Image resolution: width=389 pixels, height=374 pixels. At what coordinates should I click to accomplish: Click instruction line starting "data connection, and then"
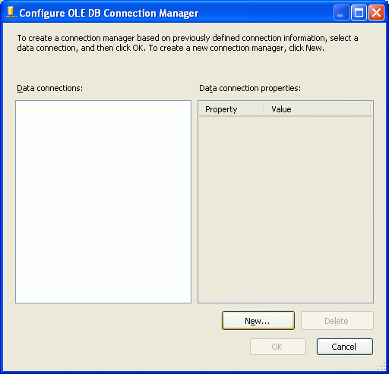[171, 48]
